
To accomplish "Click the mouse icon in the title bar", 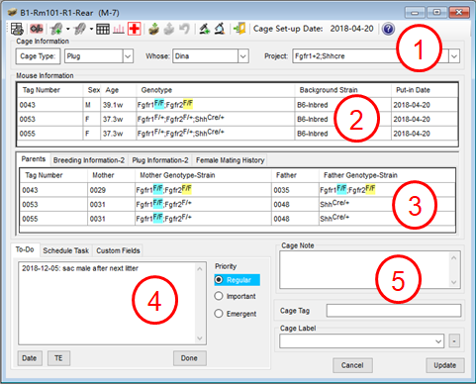I will pyautogui.click(x=12, y=13).
